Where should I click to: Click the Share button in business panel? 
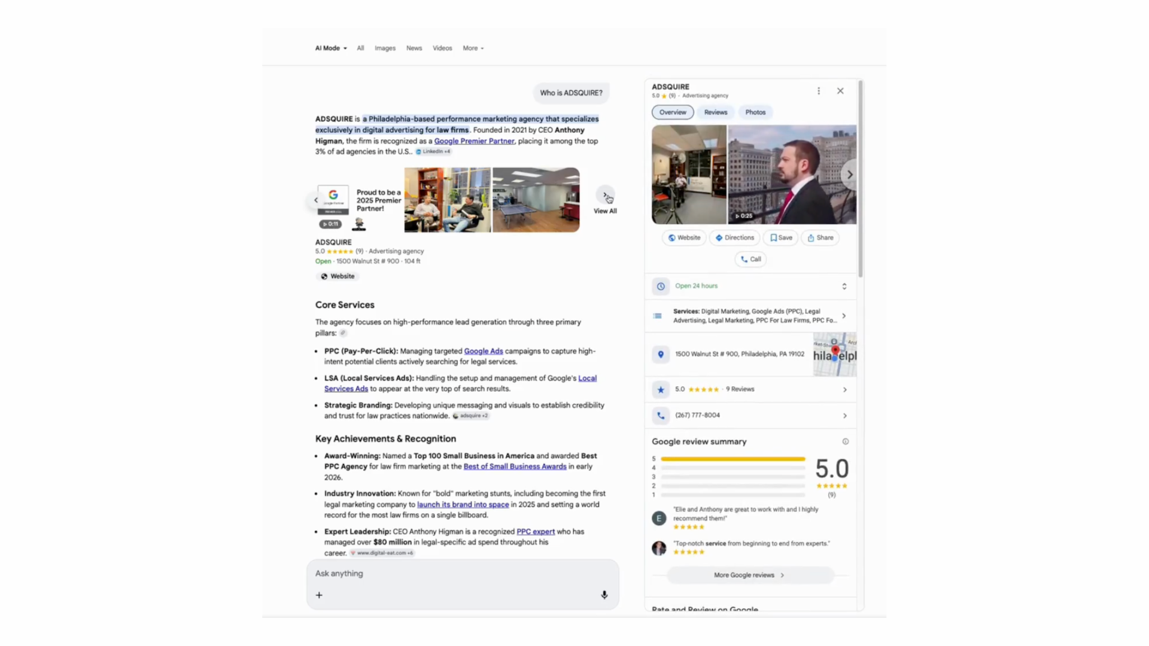[x=820, y=237]
